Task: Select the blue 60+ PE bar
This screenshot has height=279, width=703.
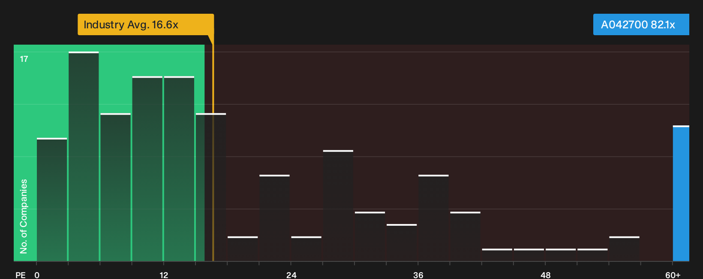Action: (x=681, y=194)
